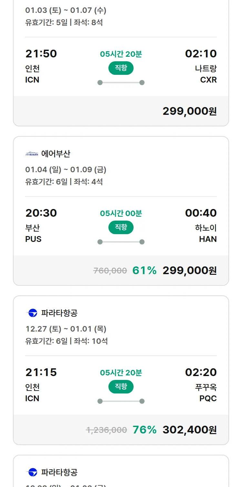Click the Parata Air logo on the Phu Quoc card
The width and height of the screenshot is (242, 487).
tap(32, 313)
